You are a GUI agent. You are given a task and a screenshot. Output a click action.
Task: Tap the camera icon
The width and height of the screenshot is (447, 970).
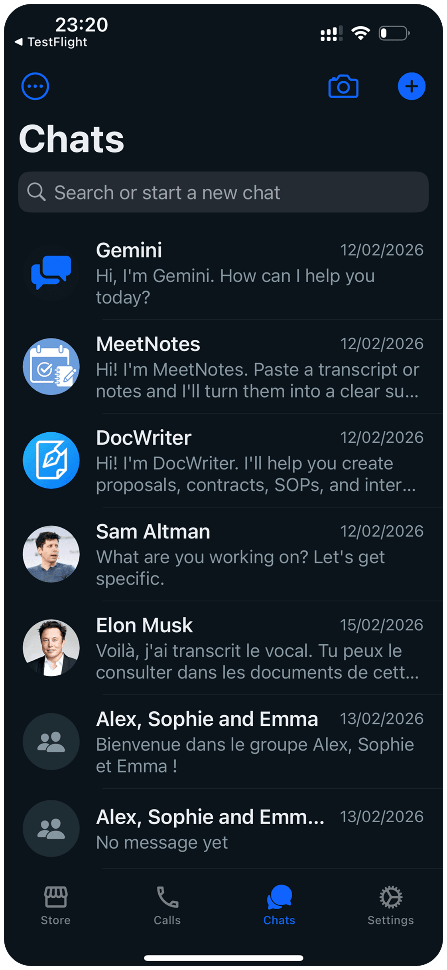343,86
